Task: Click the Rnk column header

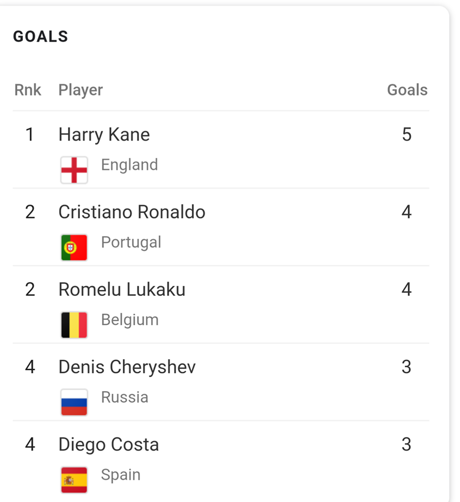Action: (28, 90)
